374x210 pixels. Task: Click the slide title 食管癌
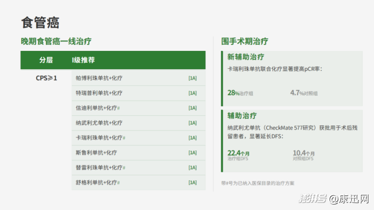tap(40, 23)
